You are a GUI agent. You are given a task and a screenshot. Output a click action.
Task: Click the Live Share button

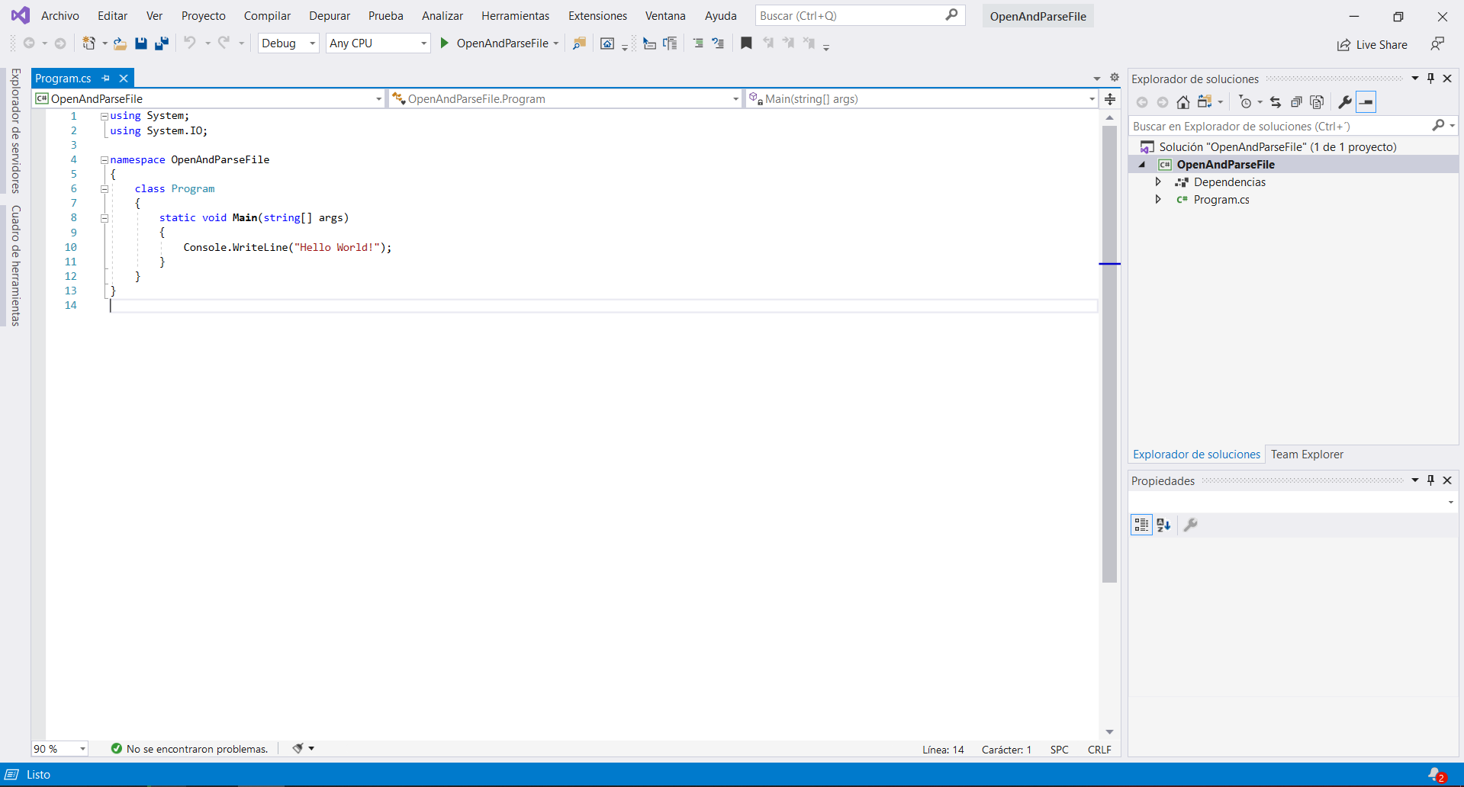click(x=1372, y=45)
